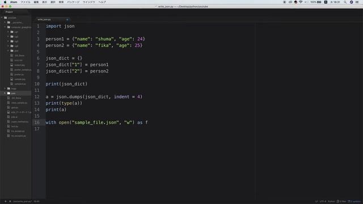The height and width of the screenshot is (204, 363).
Task: Click the battery 100% indicator
Action: (316, 2)
